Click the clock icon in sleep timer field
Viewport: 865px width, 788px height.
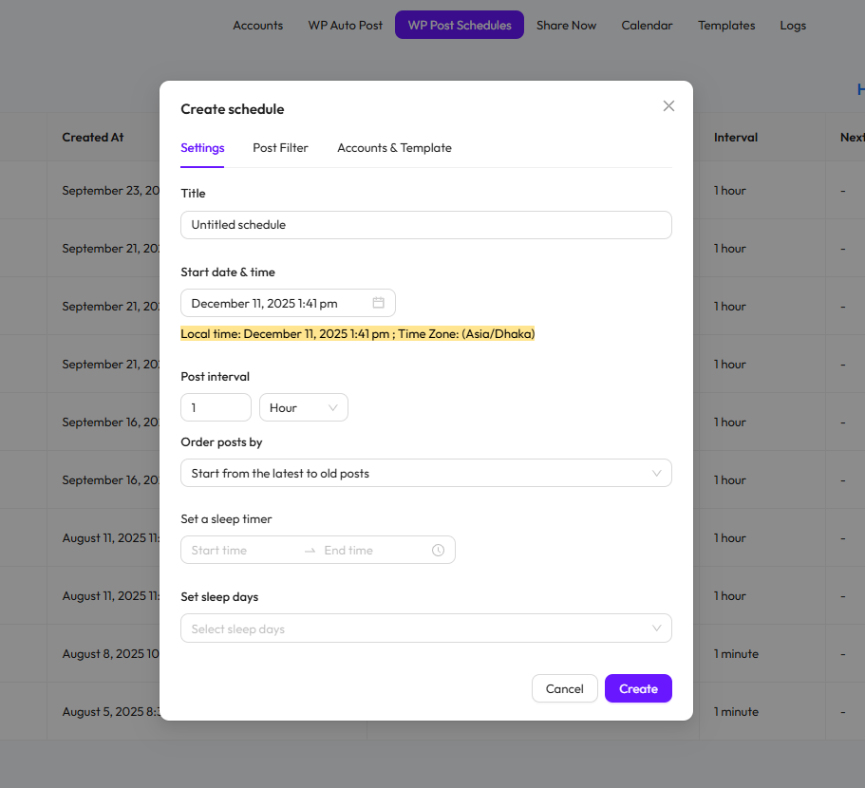[x=438, y=551]
